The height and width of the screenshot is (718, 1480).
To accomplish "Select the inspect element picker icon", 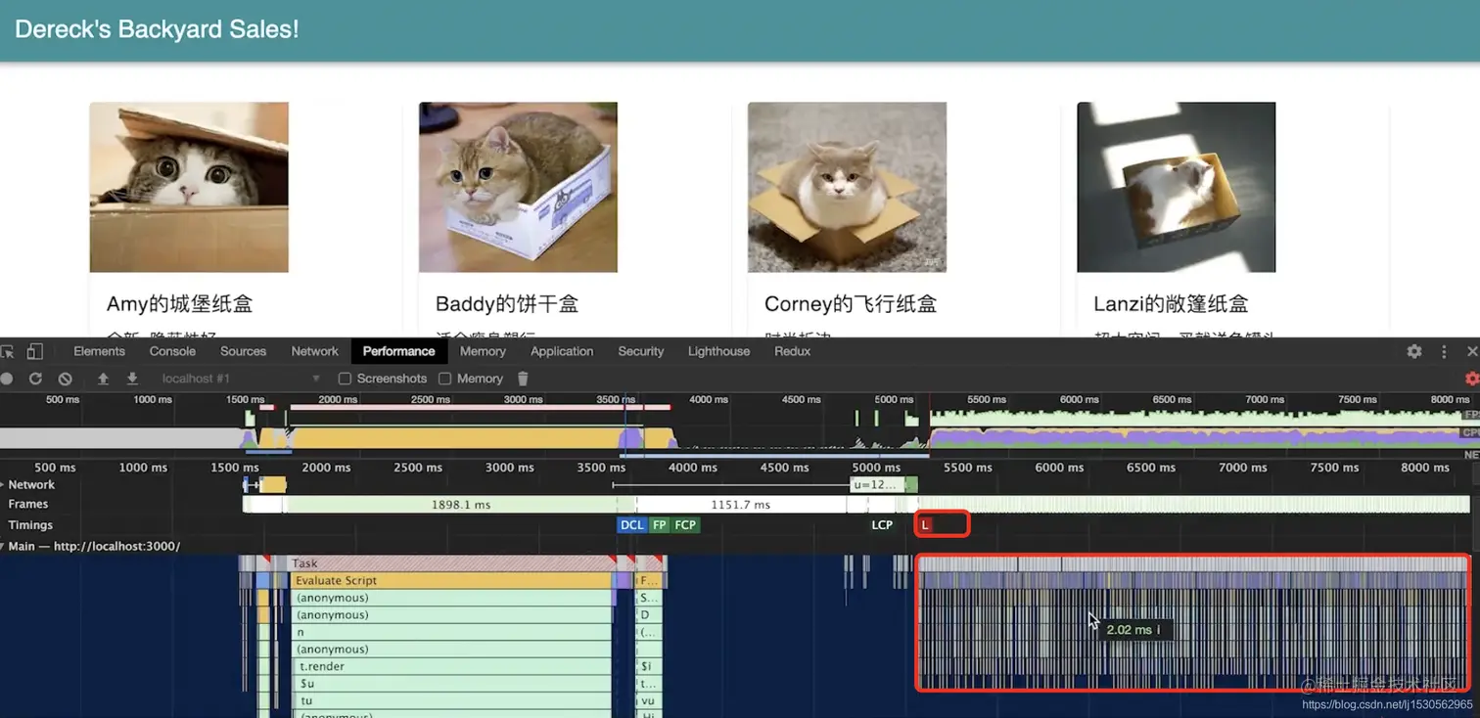I will [8, 351].
